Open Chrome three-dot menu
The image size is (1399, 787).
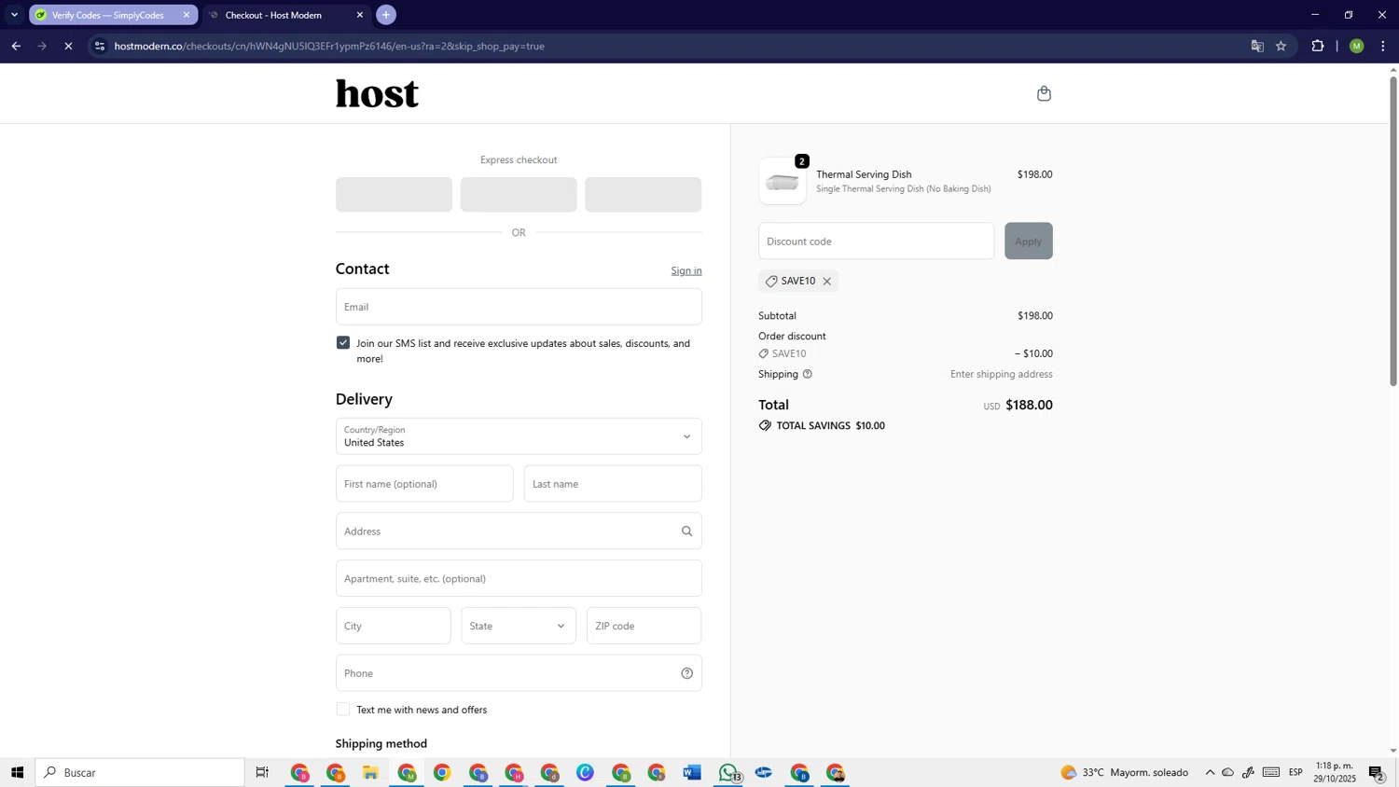[1383, 46]
